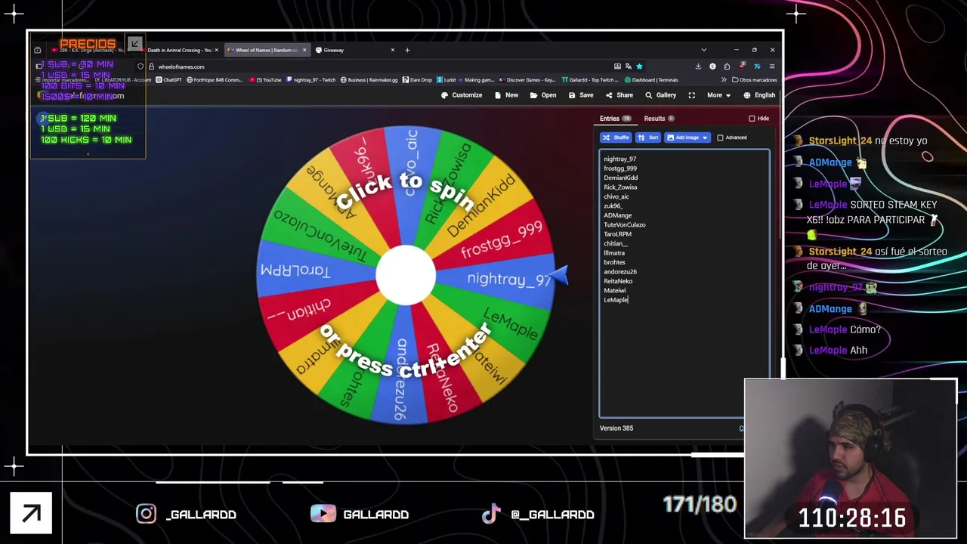Switch to the Results tab
967x544 pixels.
(x=659, y=119)
